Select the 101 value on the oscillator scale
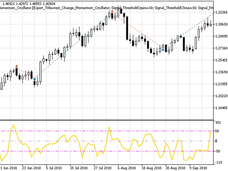228x171 pixels. pyautogui.click(x=218, y=123)
